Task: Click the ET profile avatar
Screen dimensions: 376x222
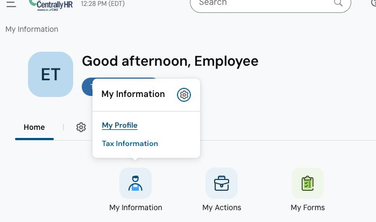Action: [x=51, y=74]
